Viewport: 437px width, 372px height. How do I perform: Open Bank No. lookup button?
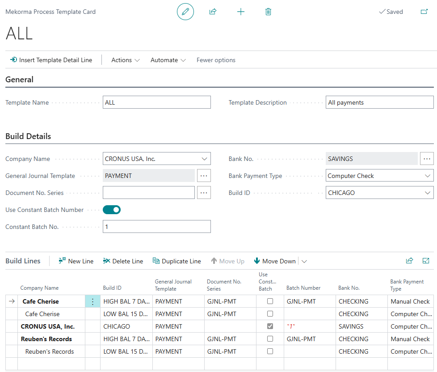click(427, 159)
